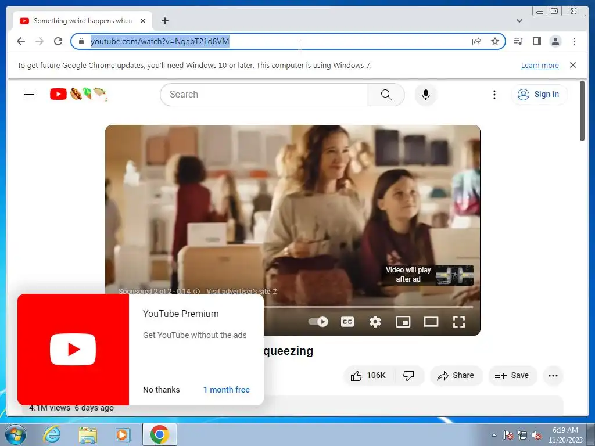
Task: Click the ad info icon beside Sponsored
Action: 196,292
